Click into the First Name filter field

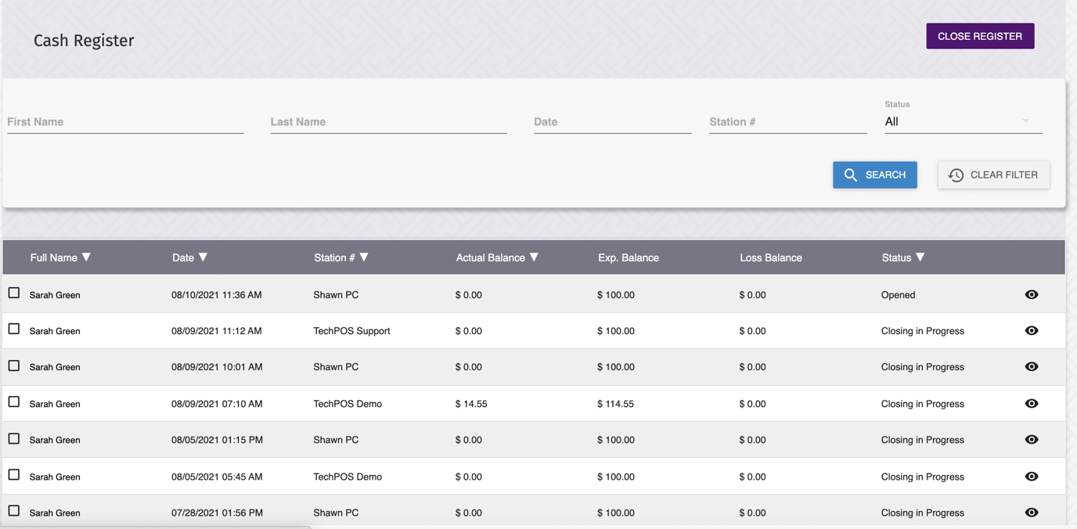[x=125, y=122]
